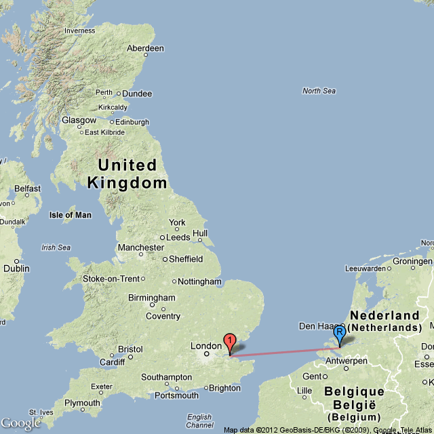Click the Aberdeen city circle marker
Image resolution: width=434 pixels, height=434 pixels.
146,55
